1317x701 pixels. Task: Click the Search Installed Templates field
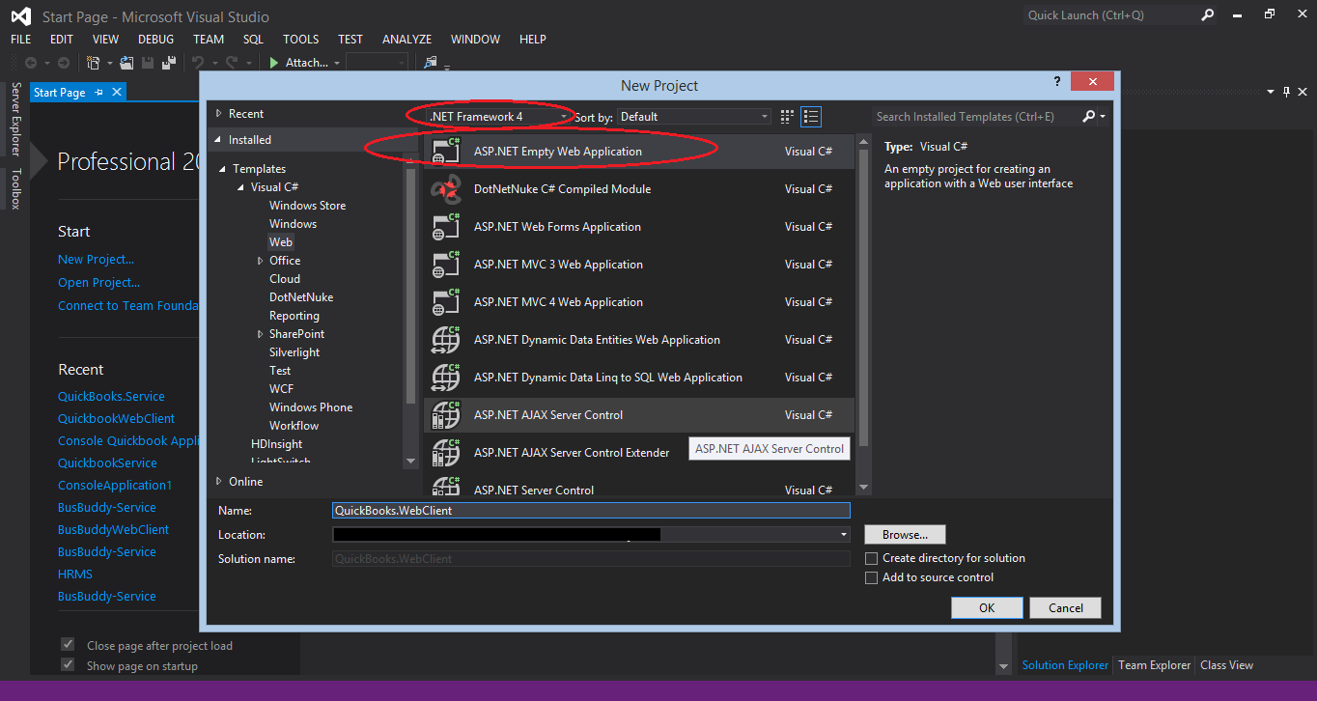coord(975,117)
